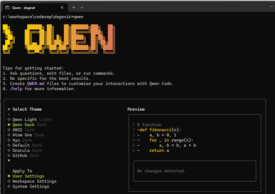Screen dimensions: 275x194
Task: Choose System Settings as apply target
Action: (31, 186)
